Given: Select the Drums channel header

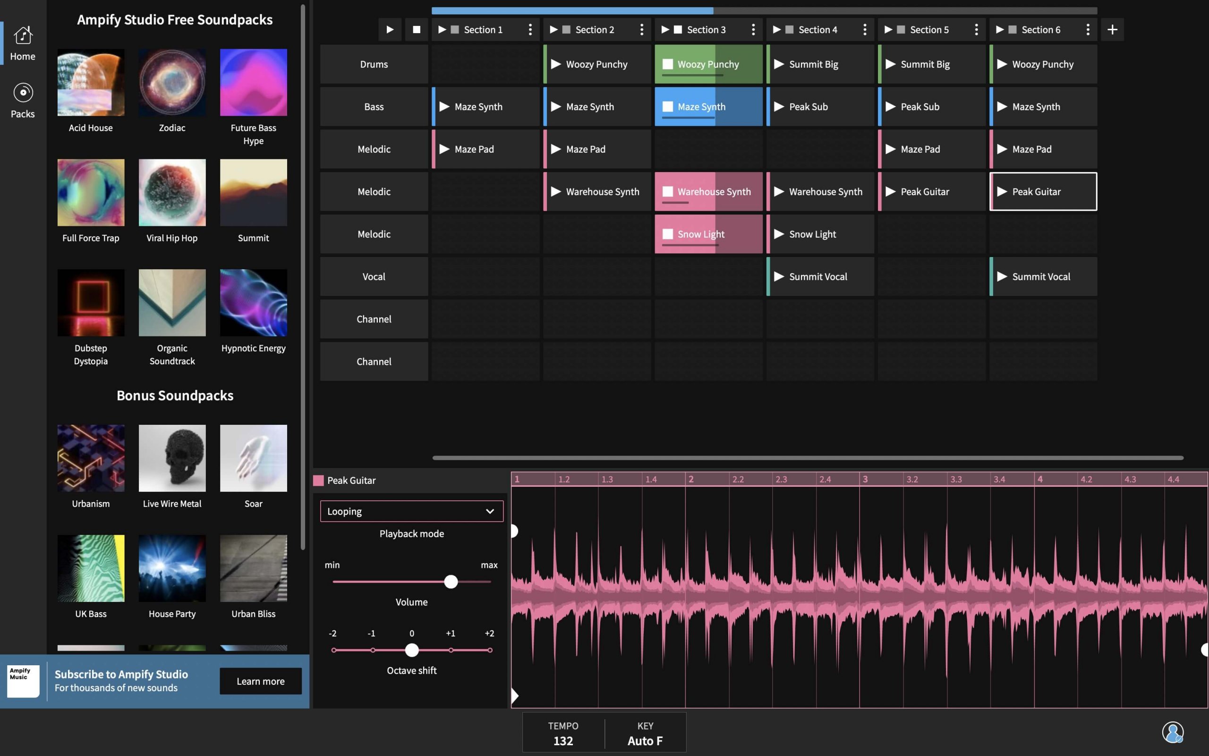Looking at the screenshot, I should [374, 64].
